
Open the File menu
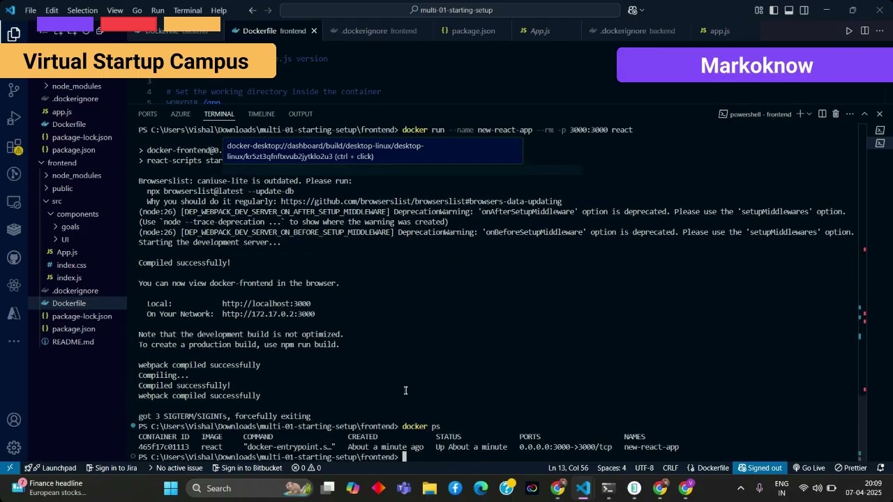pyautogui.click(x=31, y=10)
